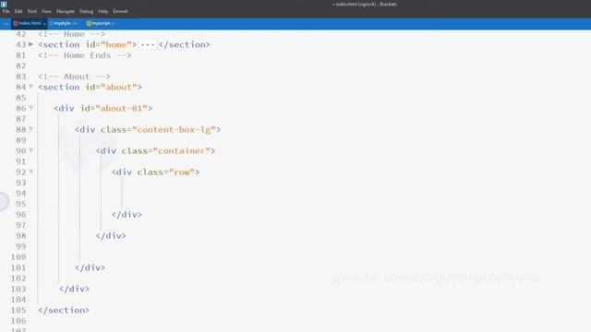Collapse the content-box-lg div on line 88
The image size is (591, 332).
pos(30,129)
